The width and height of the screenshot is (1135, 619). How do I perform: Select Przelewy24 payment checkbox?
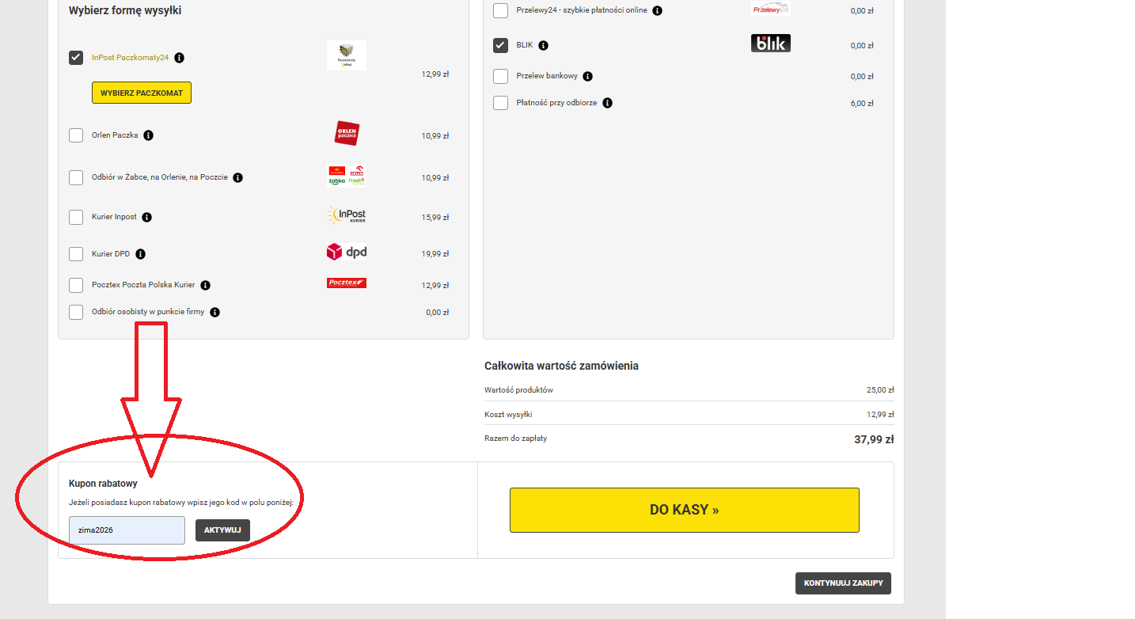tap(500, 11)
